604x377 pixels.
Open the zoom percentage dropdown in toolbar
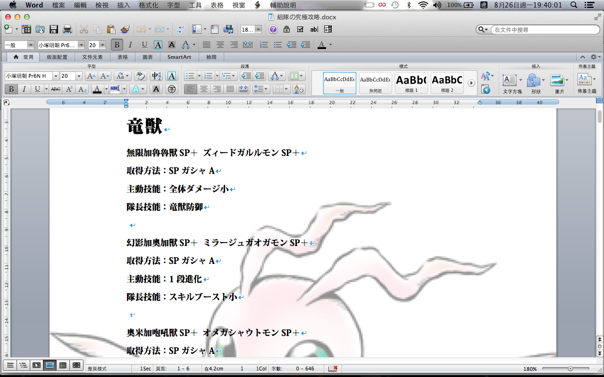point(258,30)
